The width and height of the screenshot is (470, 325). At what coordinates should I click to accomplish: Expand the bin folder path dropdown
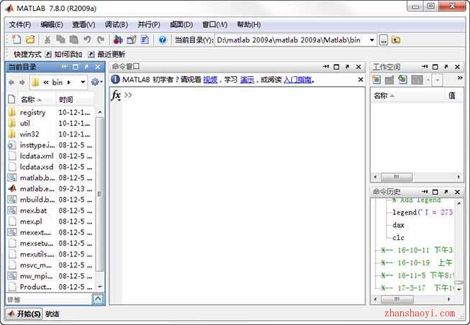(x=83, y=83)
